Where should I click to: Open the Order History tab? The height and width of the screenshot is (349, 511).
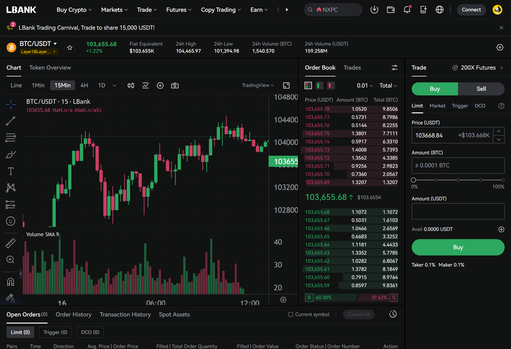(x=73, y=315)
